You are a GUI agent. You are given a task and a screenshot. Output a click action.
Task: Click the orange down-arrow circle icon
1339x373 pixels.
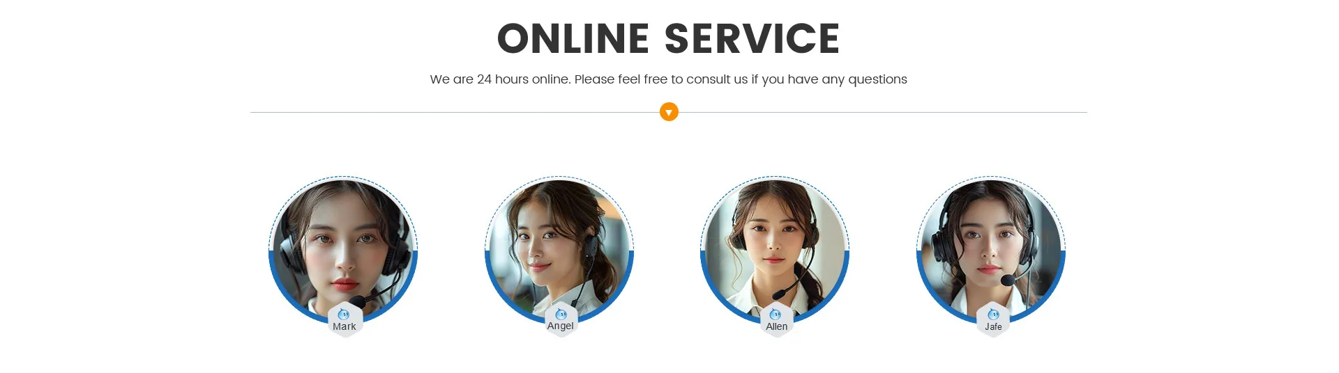point(669,111)
